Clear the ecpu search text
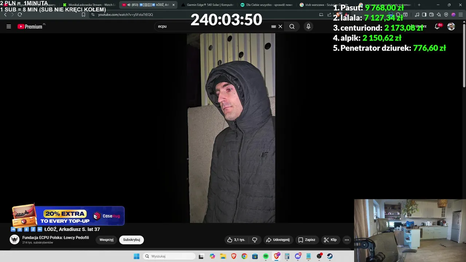Viewport: 466px width, 262px height. pyautogui.click(x=280, y=26)
